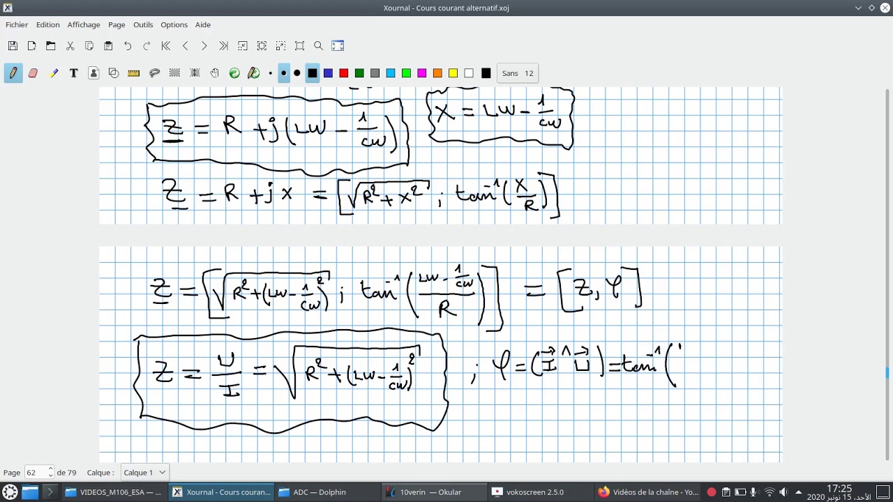Select fine pen thickness
The image size is (893, 502).
pos(270,73)
